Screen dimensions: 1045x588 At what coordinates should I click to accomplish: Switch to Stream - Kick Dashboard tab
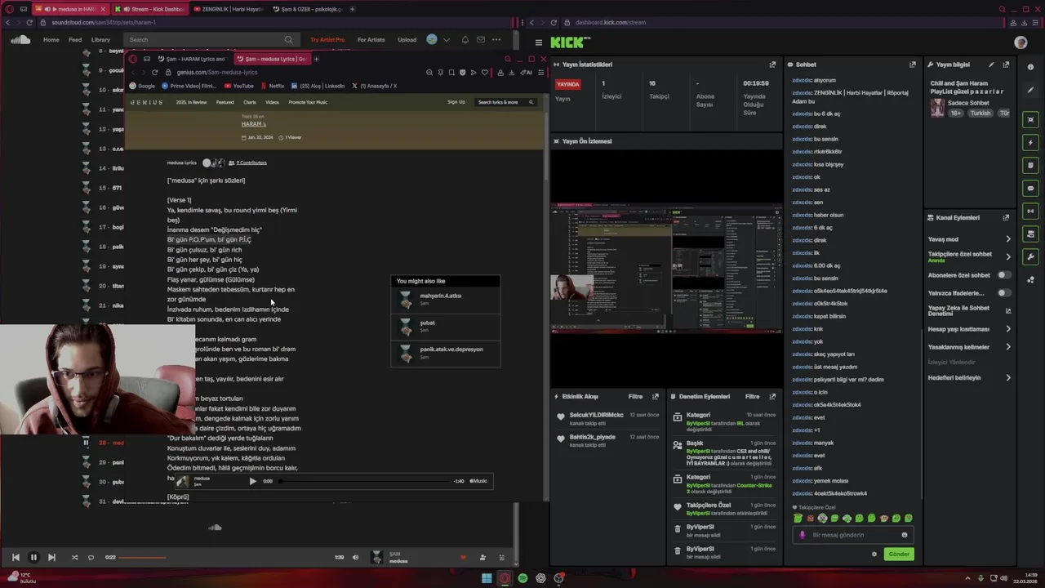click(x=151, y=9)
